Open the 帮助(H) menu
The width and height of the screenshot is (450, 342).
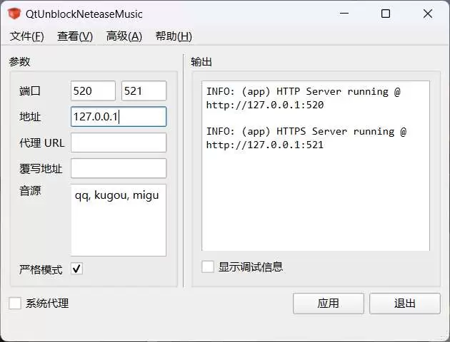(174, 36)
